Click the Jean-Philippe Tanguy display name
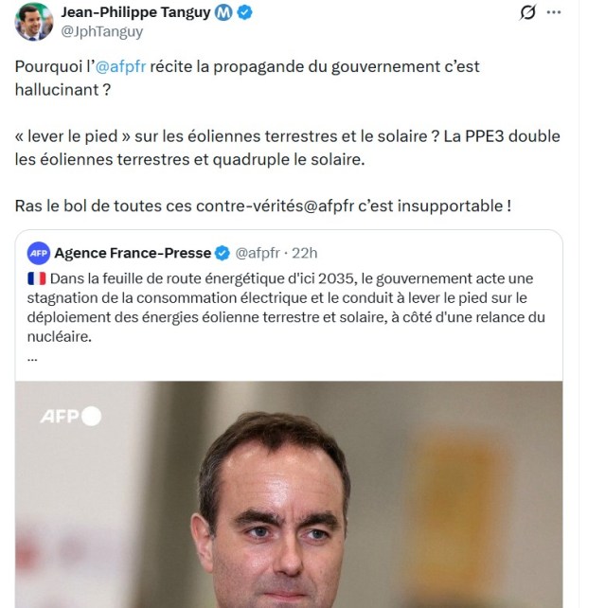The width and height of the screenshot is (606, 608). [135, 12]
